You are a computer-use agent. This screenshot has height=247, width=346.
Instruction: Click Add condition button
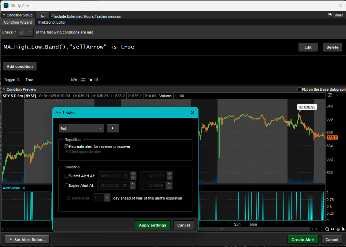click(20, 66)
